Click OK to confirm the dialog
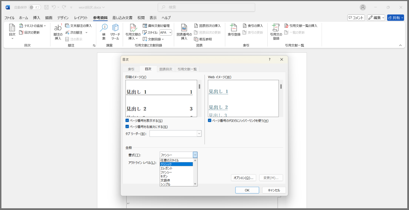Image resolution: width=409 pixels, height=210 pixels. 247,190
